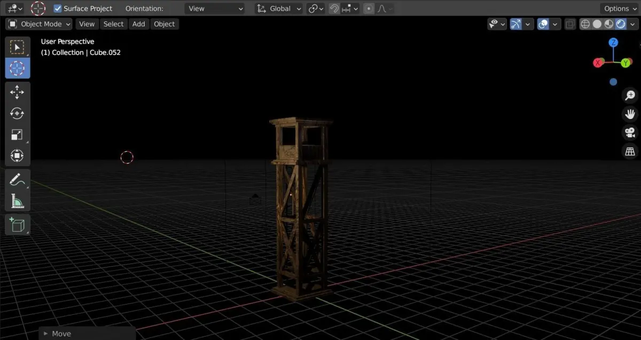Open the transform pivot point dropdown
Image resolution: width=641 pixels, height=340 pixels.
pyautogui.click(x=316, y=9)
